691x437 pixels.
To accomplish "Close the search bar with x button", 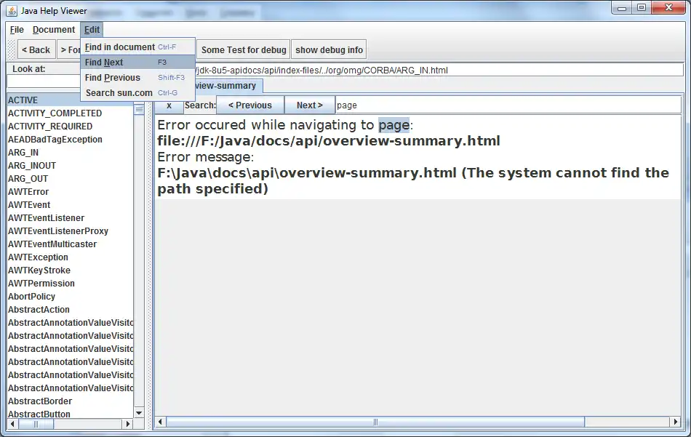I will (x=169, y=105).
